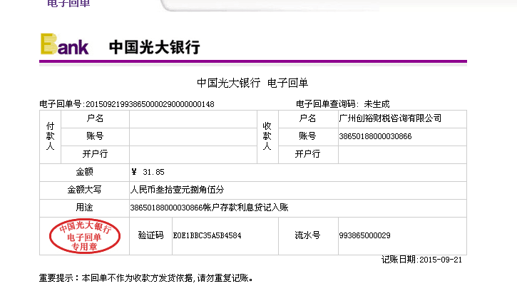Click the title 中国光大银行 电子回单
This screenshot has width=517, height=301.
[252, 83]
